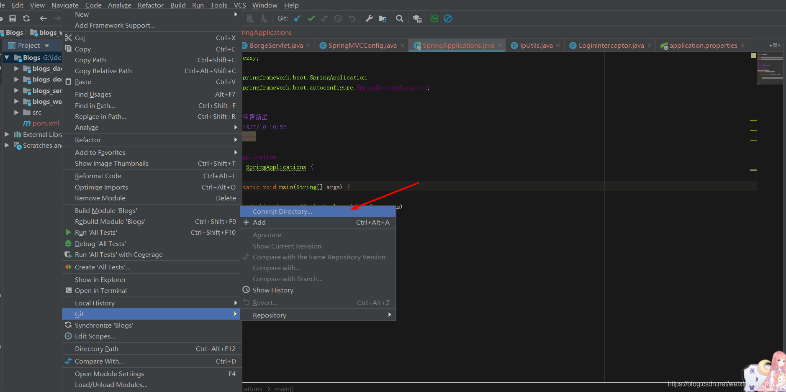Select Directory Path menu entry
786x392 pixels.
coord(152,348)
